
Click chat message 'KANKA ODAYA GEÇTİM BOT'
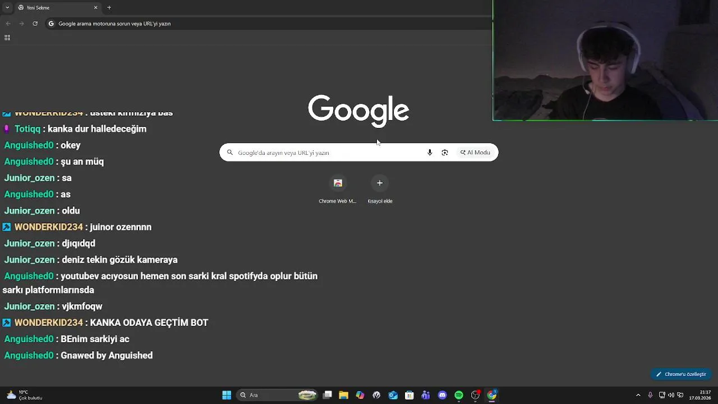tap(149, 323)
